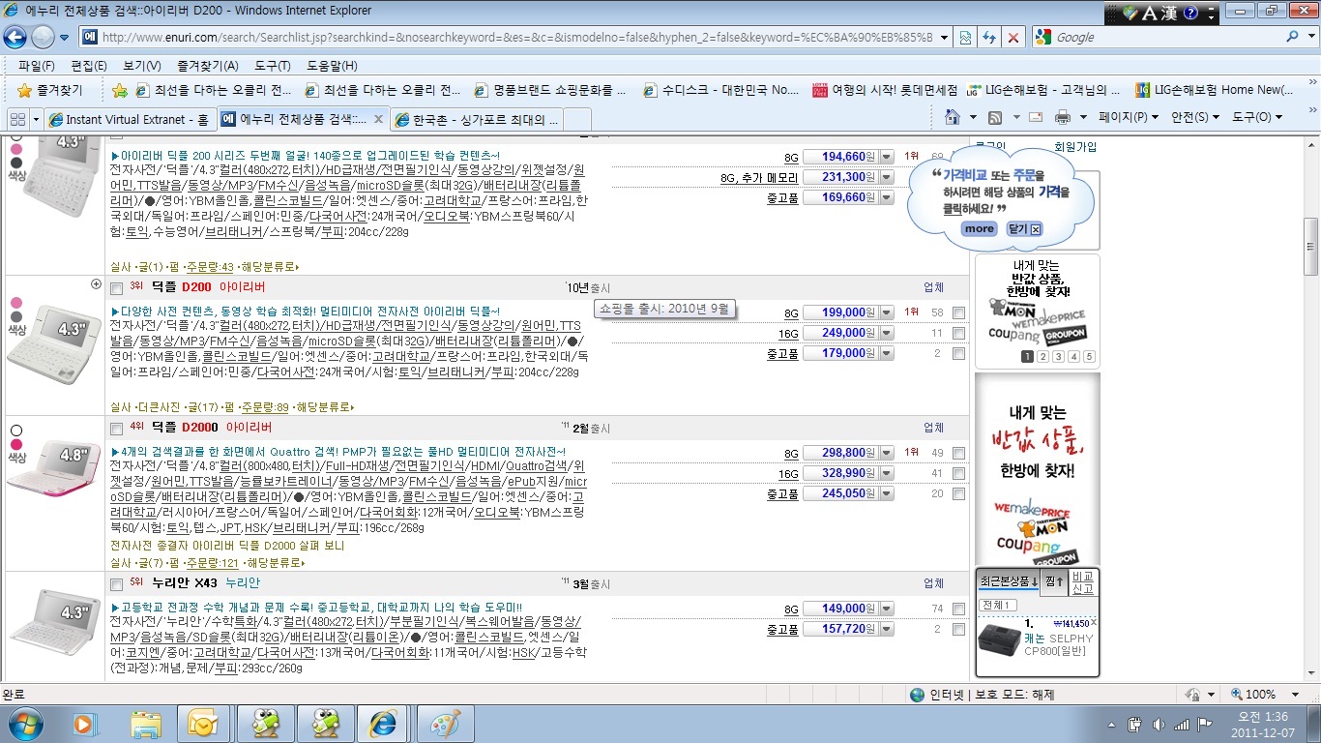Open Windows Media Player from the taskbar
This screenshot has width=1321, height=743.
click(x=85, y=723)
